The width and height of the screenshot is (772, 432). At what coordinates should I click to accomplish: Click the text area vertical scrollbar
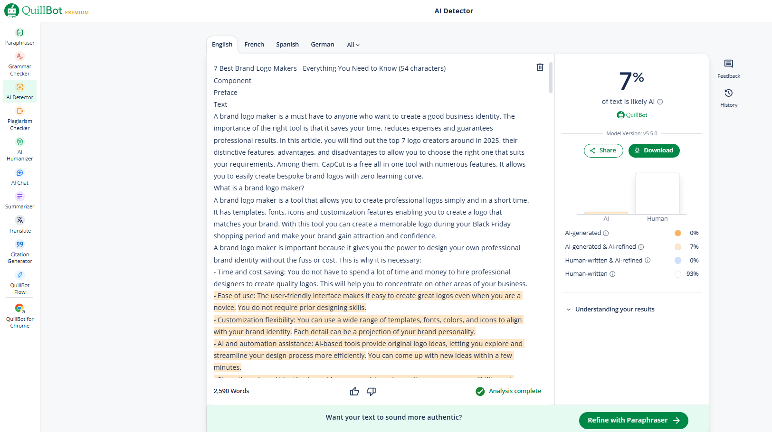(x=551, y=78)
